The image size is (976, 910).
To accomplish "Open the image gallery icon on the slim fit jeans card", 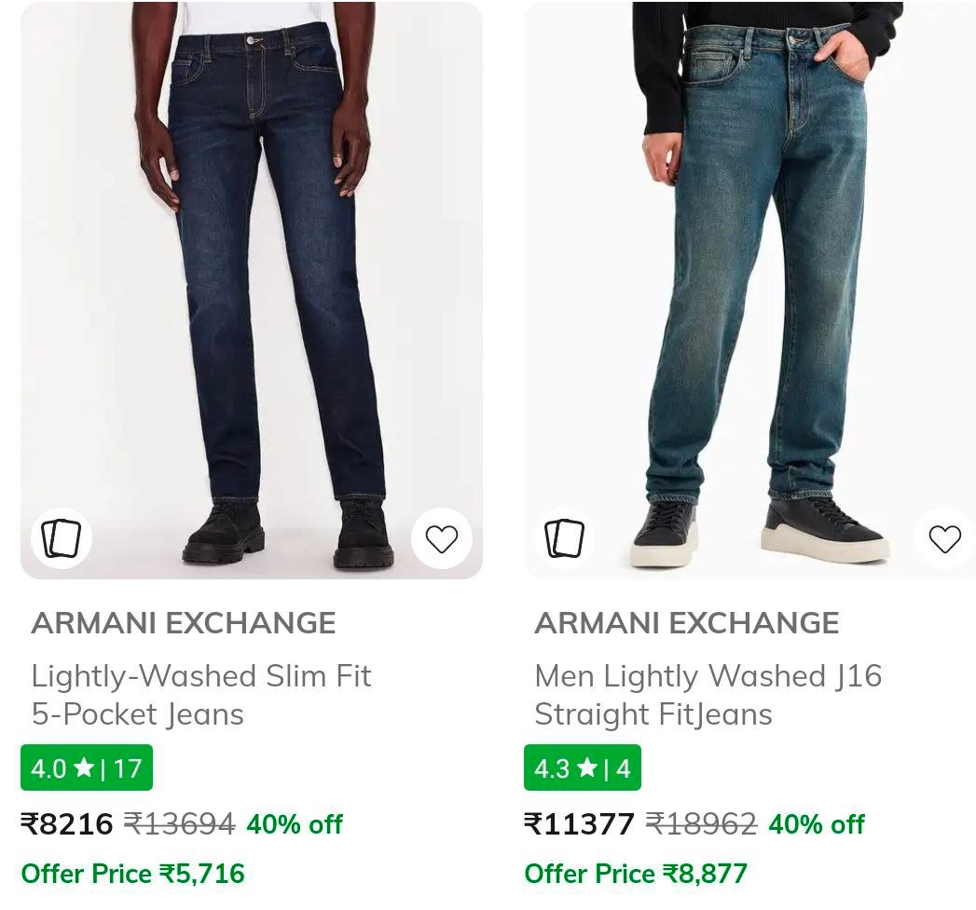I will (x=62, y=538).
